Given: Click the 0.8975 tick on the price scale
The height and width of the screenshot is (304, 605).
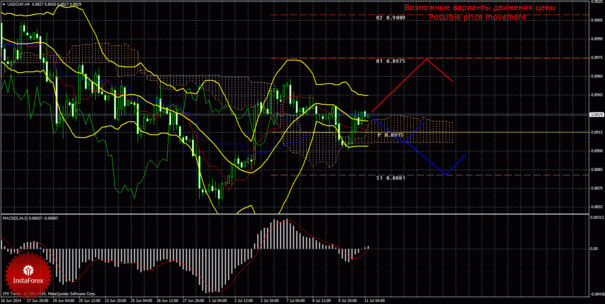Looking at the screenshot, I should coord(596,58).
